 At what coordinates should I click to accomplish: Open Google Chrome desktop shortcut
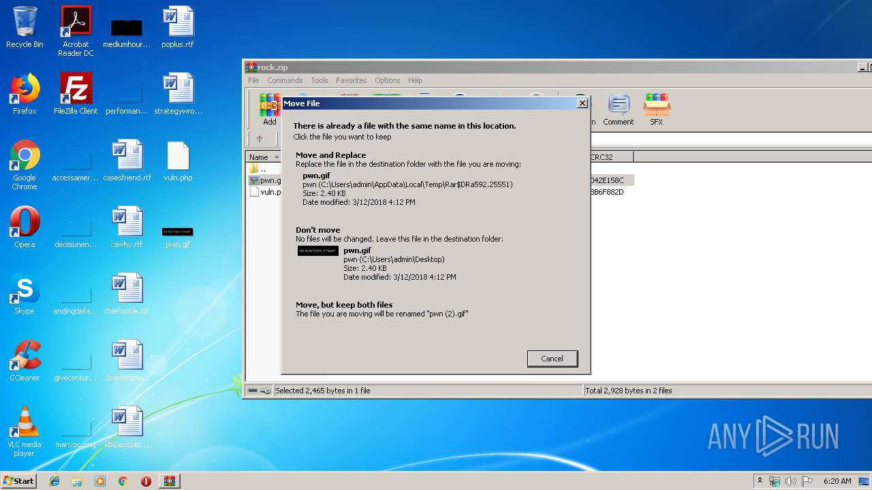click(x=25, y=165)
